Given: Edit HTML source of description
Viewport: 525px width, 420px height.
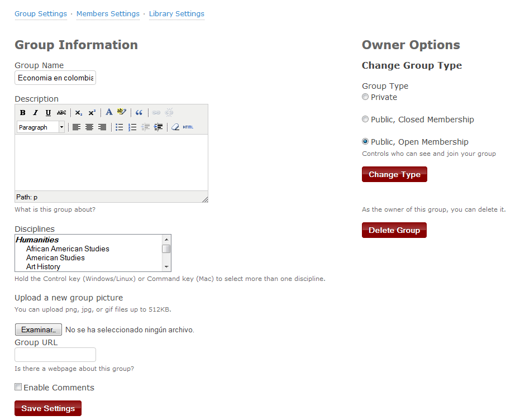Looking at the screenshot, I should pos(188,127).
